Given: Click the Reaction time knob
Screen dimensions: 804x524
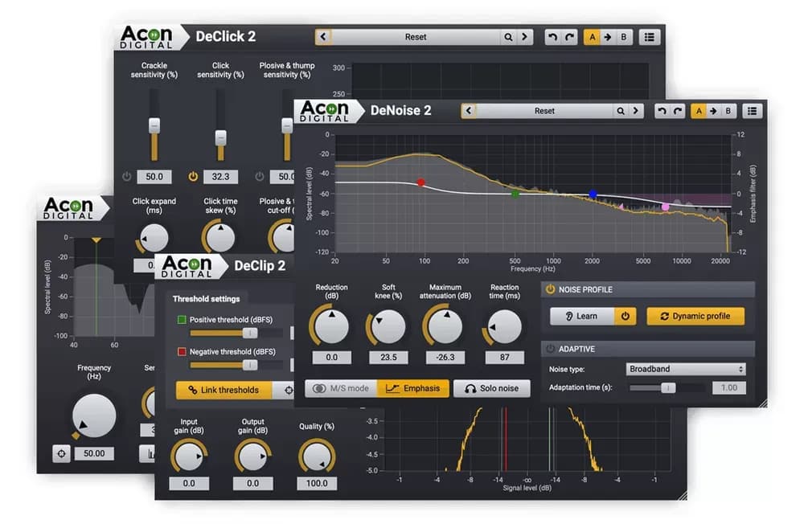Looking at the screenshot, I should (505, 326).
